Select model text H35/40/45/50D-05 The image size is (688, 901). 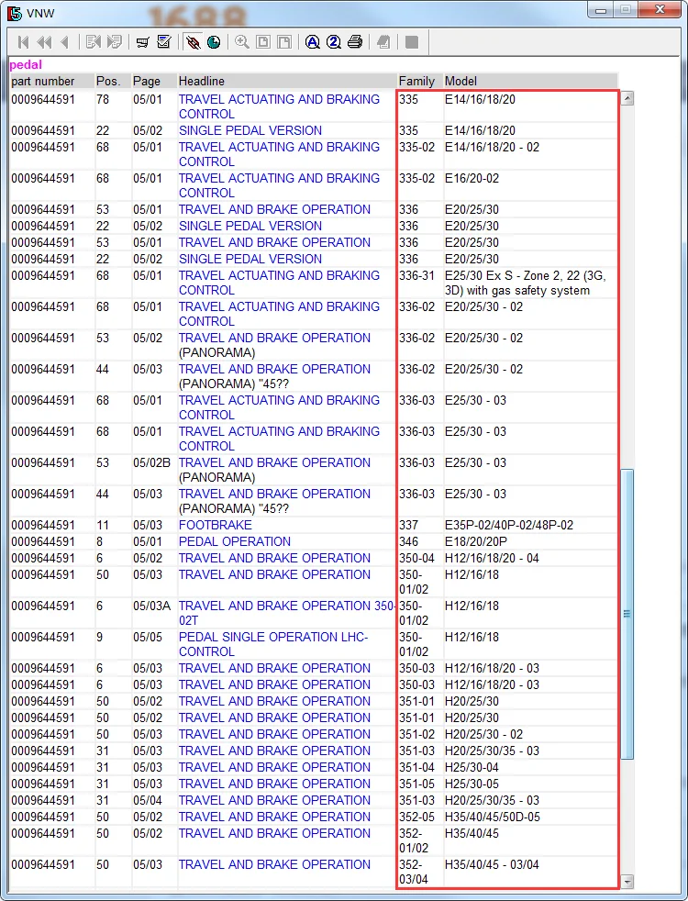click(x=493, y=818)
